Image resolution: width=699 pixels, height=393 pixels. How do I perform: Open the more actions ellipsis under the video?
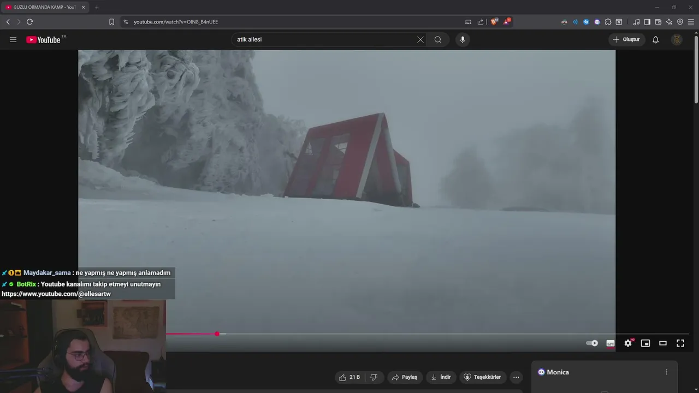pos(516,377)
